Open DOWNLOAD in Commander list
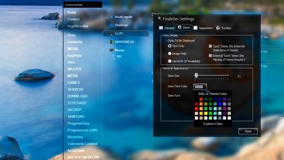 click(x=78, y=96)
